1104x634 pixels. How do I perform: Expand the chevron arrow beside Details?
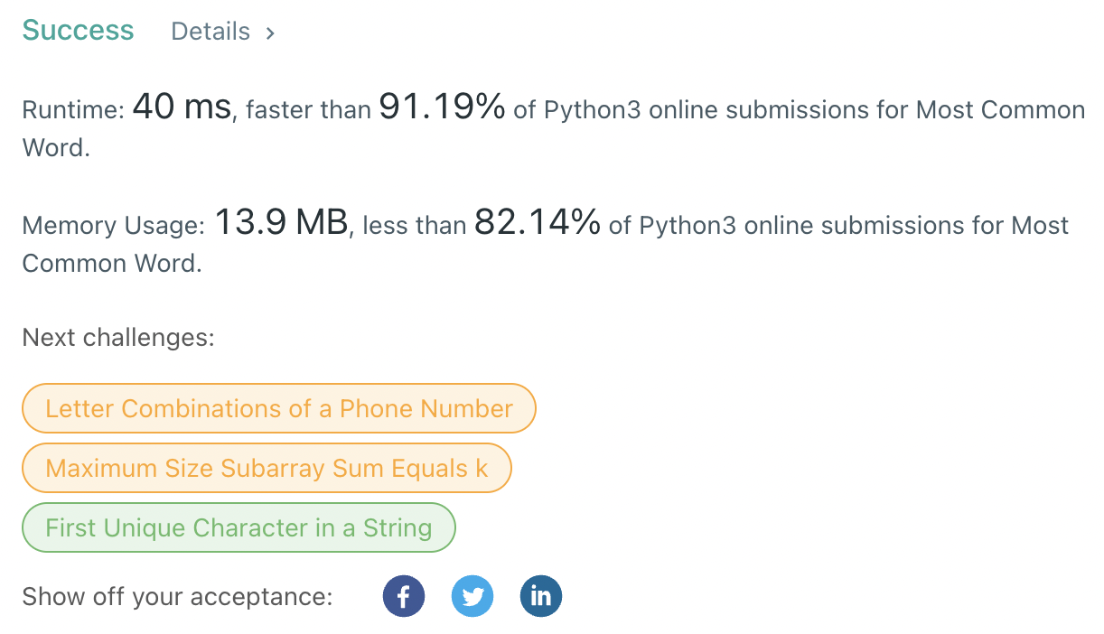(270, 33)
